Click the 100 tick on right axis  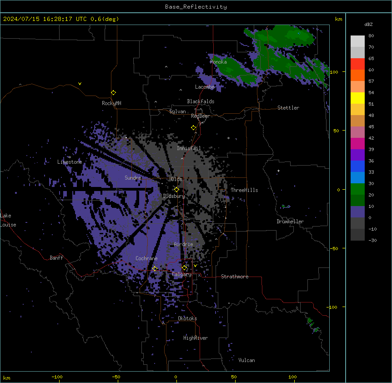tap(334, 72)
